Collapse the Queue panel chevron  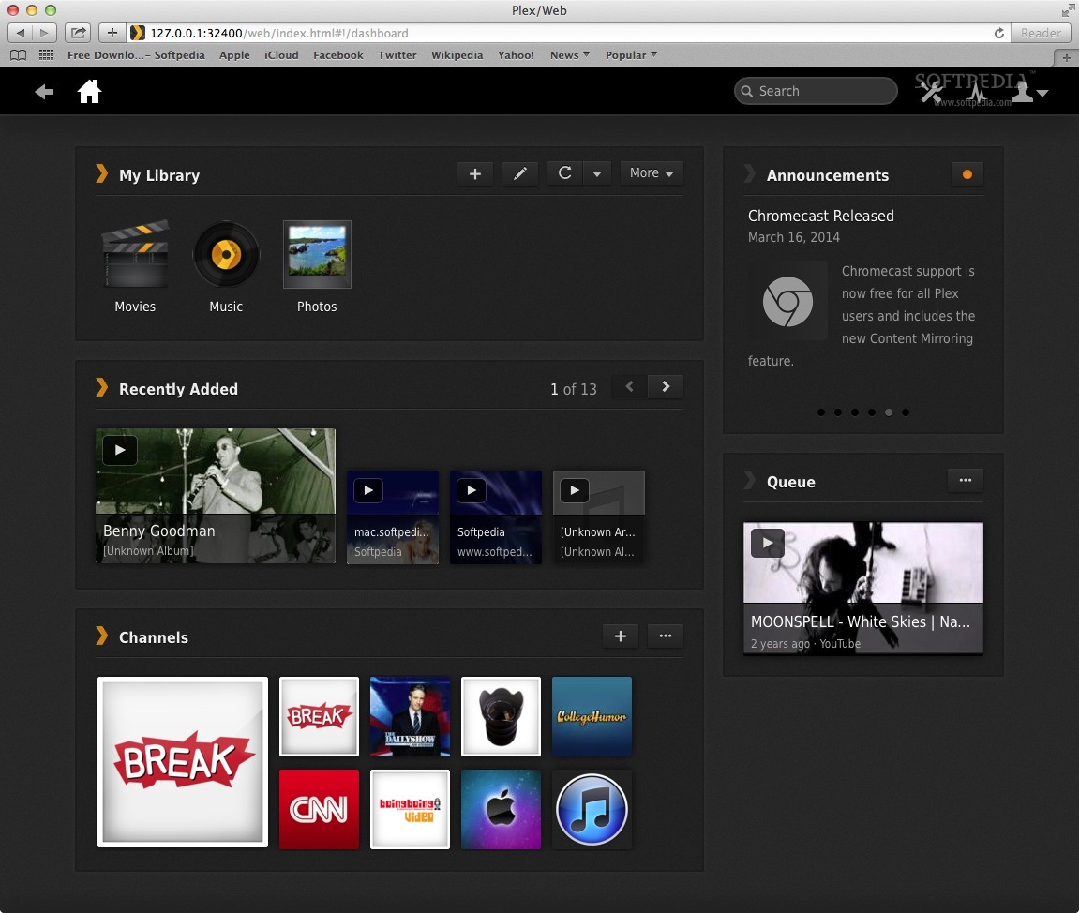(749, 480)
